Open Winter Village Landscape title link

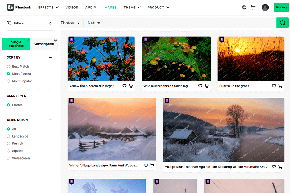coord(104,166)
